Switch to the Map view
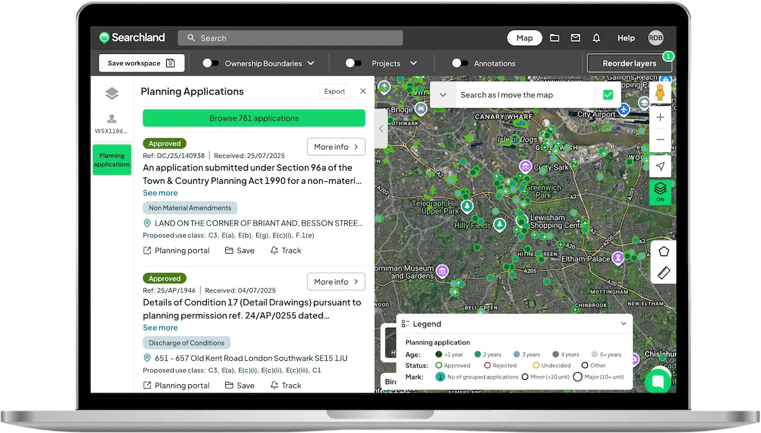 [524, 38]
